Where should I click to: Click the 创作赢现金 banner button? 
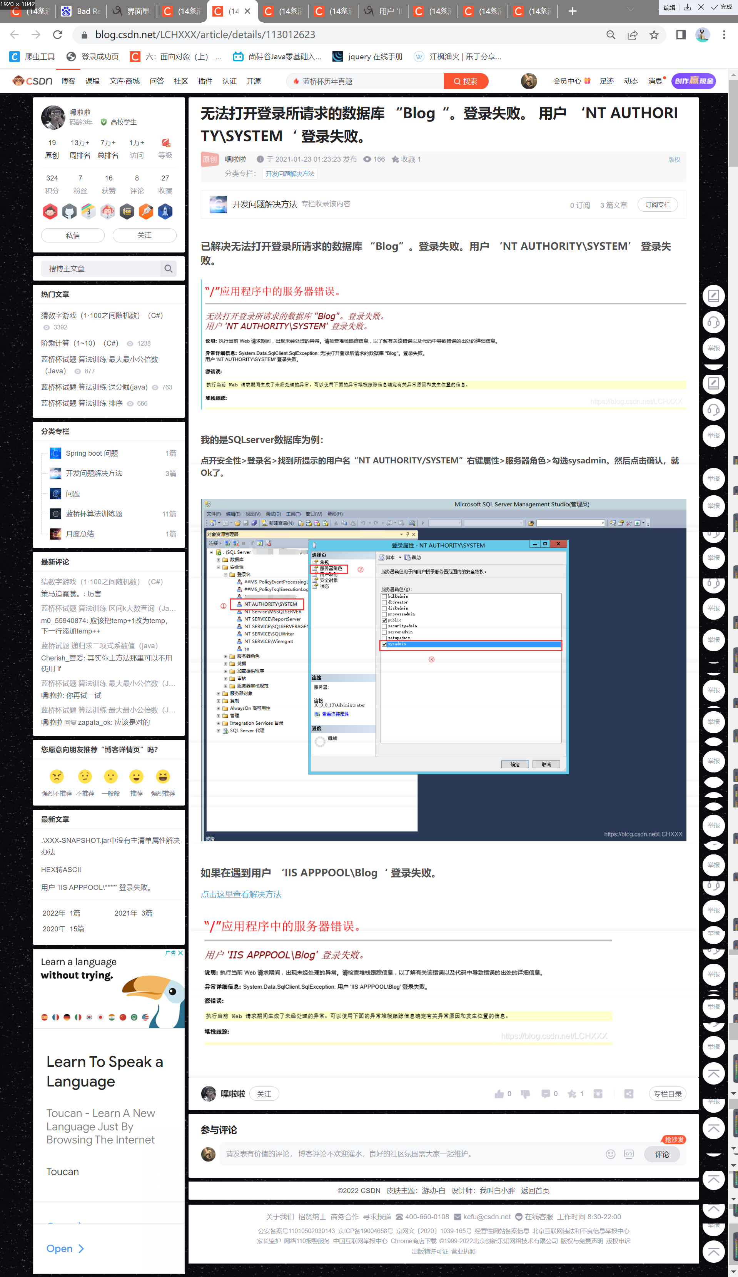point(693,81)
